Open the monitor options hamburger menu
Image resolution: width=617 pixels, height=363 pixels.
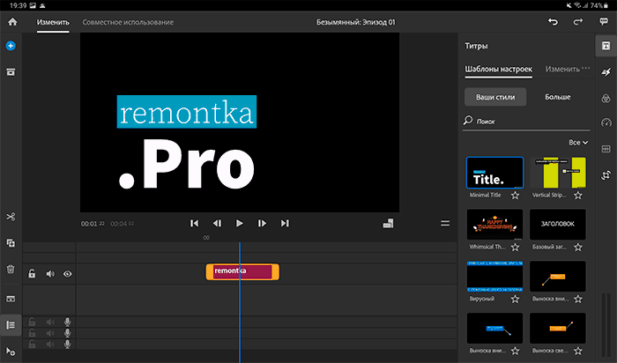pos(445,224)
